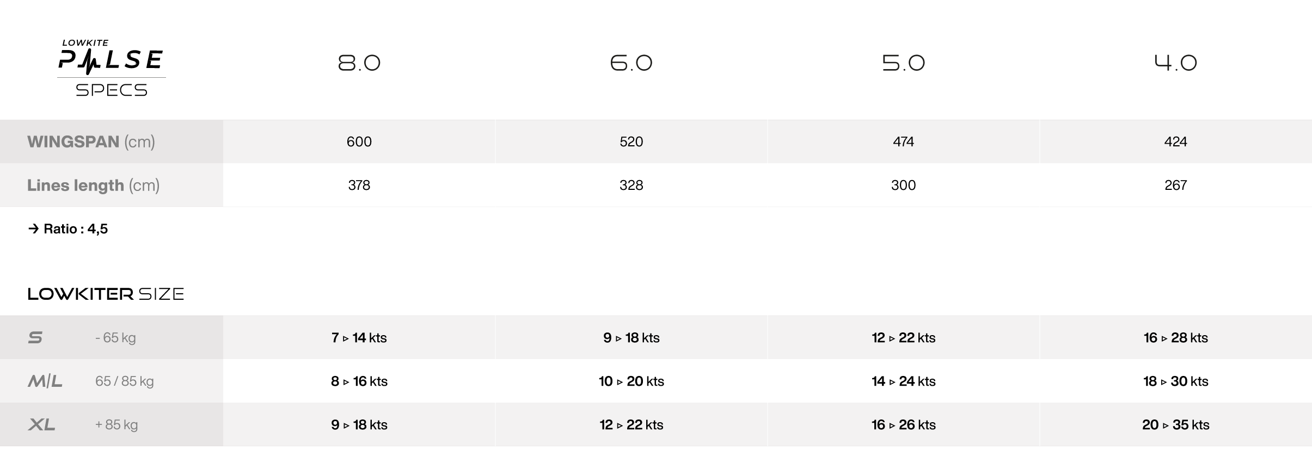The height and width of the screenshot is (457, 1312).
Task: Select the 6.0 size column header
Action: click(632, 63)
